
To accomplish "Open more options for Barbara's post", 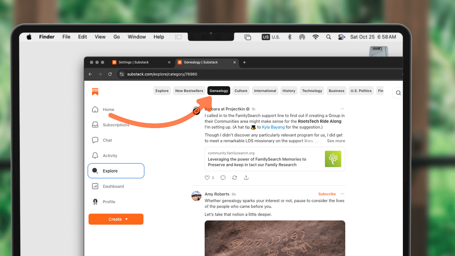I will pos(342,109).
